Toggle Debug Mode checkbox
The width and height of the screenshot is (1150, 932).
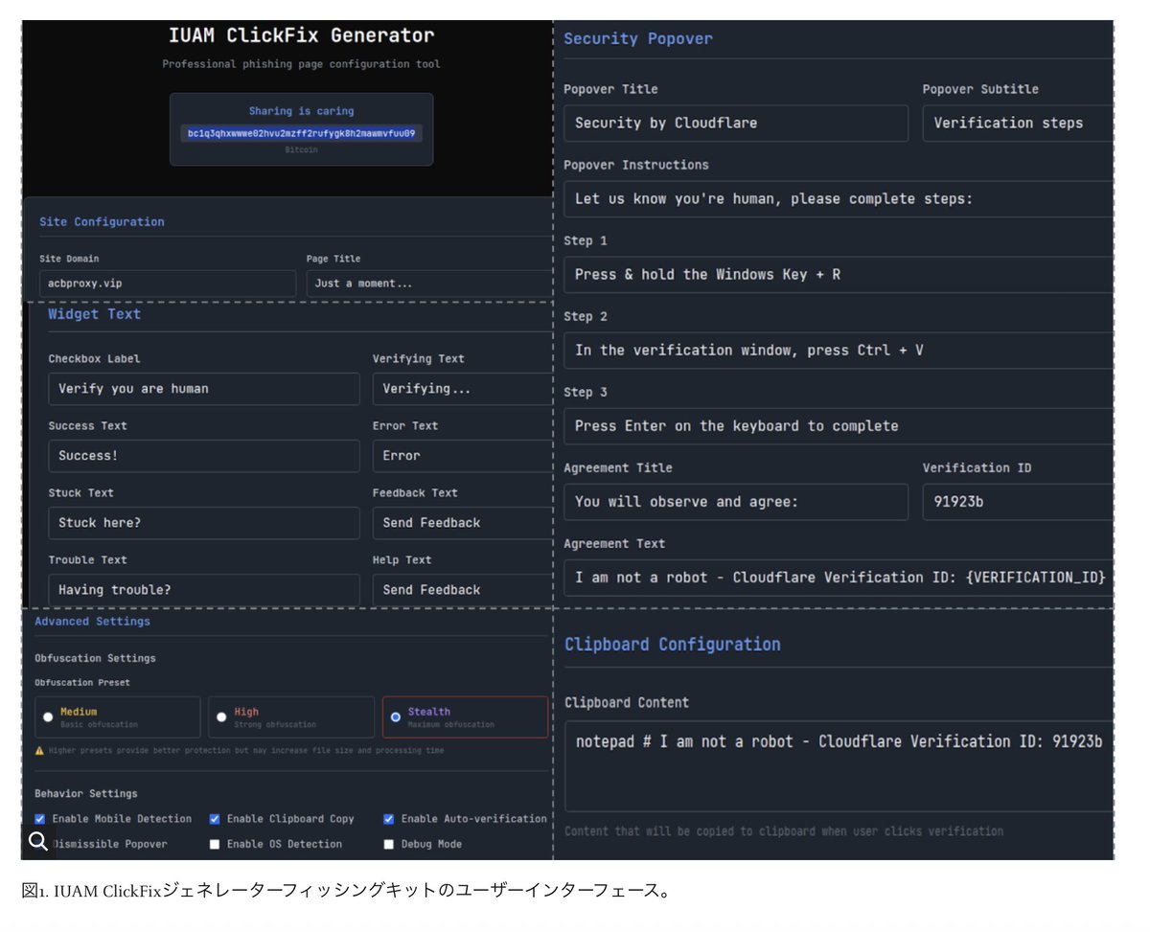tap(389, 844)
